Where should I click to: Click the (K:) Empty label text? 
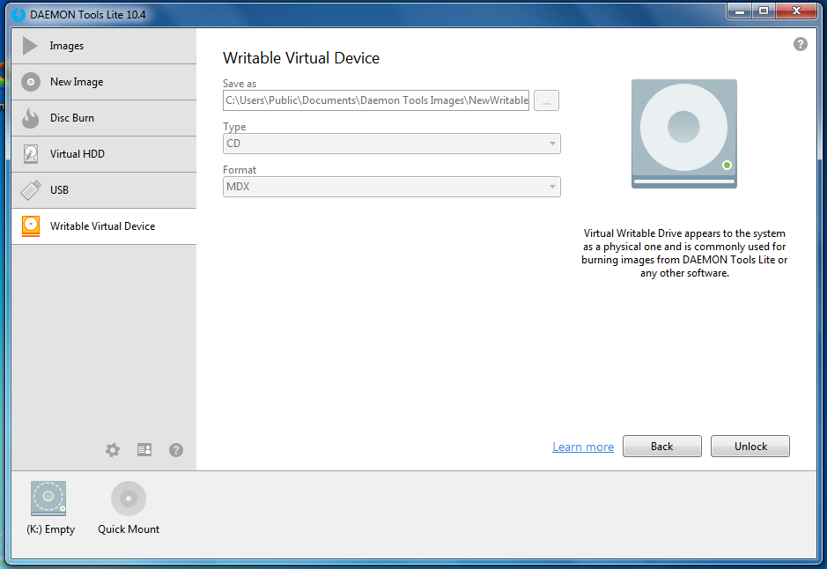[50, 529]
